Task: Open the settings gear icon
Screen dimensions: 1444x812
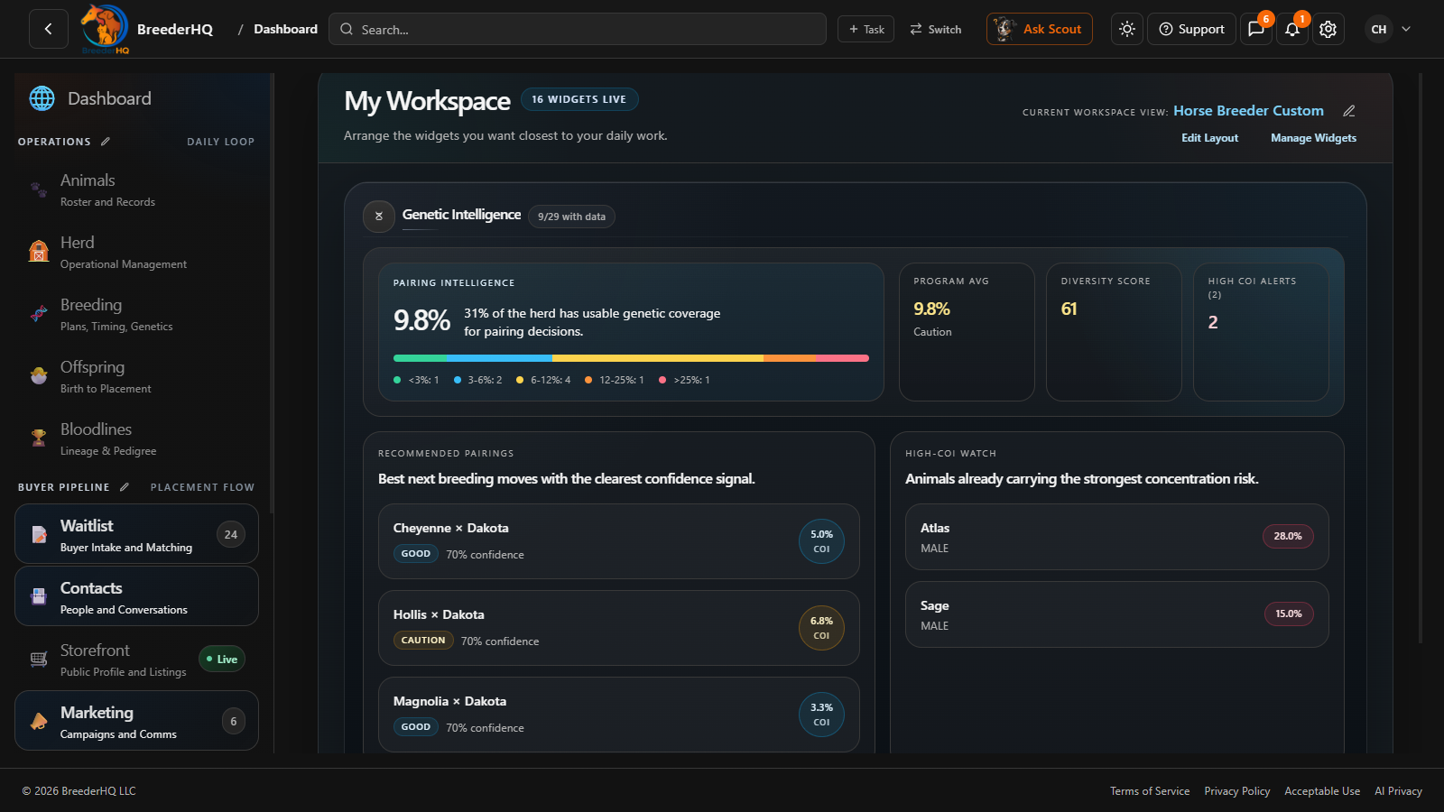Action: pyautogui.click(x=1328, y=29)
